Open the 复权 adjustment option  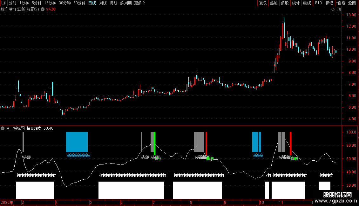click(263, 3)
